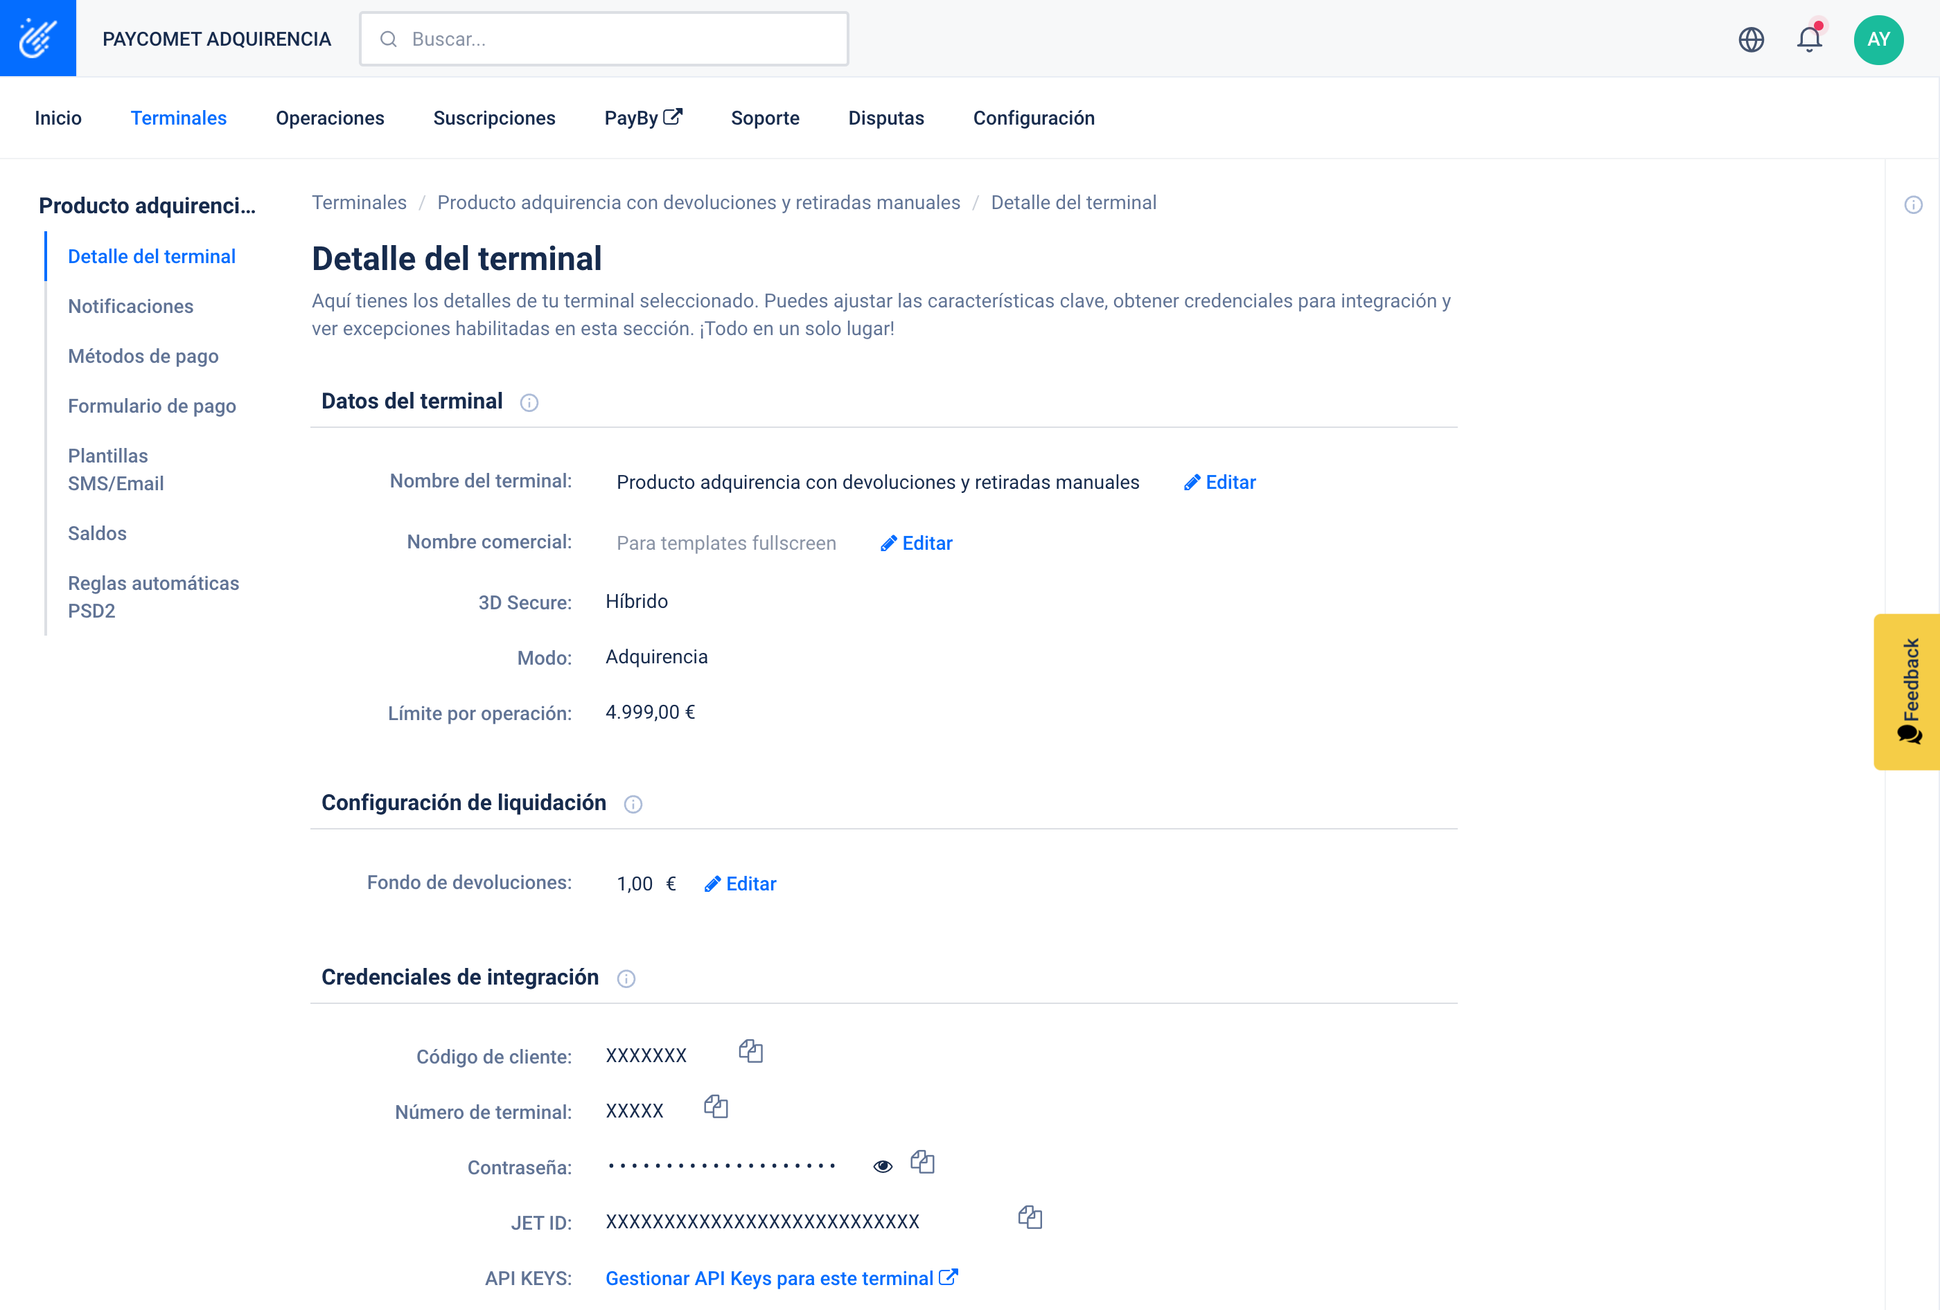Open the PayBy external link tab

tap(643, 118)
